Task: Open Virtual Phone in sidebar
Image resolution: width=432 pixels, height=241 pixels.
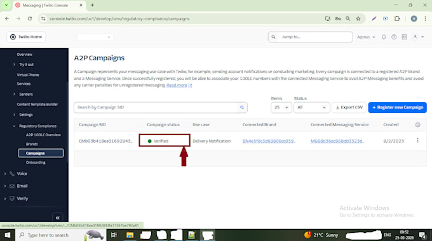Action: click(28, 75)
